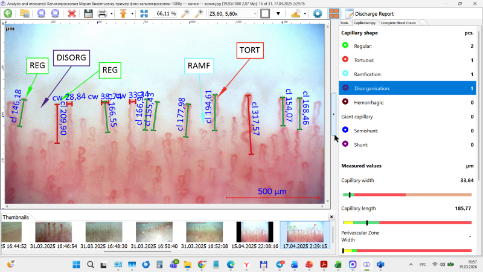483x272 pixels.
Task: Zoom out with the minus magnifier
Action: point(185,13)
